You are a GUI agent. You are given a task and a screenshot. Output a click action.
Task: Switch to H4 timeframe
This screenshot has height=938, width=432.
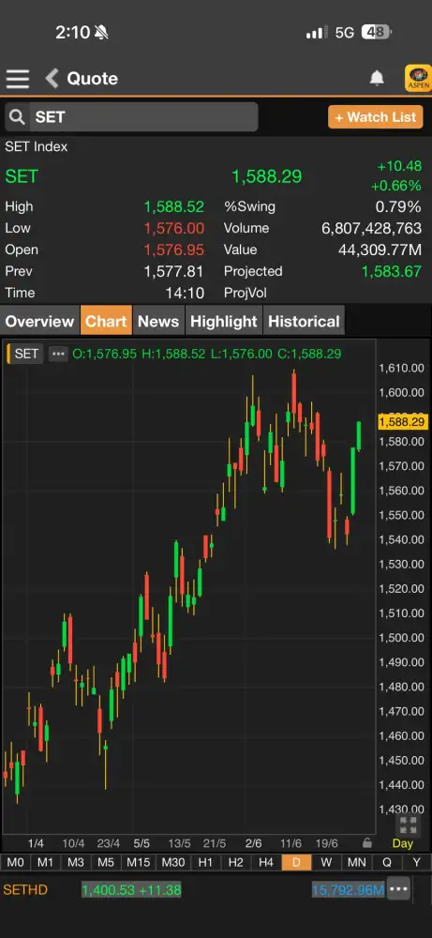click(x=266, y=862)
